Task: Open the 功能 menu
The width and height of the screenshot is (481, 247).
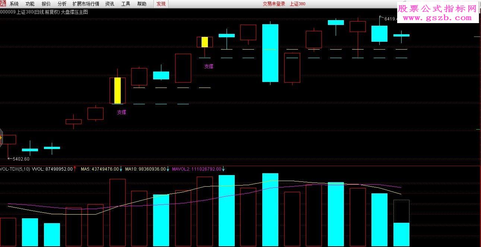Action: pyautogui.click(x=30, y=4)
